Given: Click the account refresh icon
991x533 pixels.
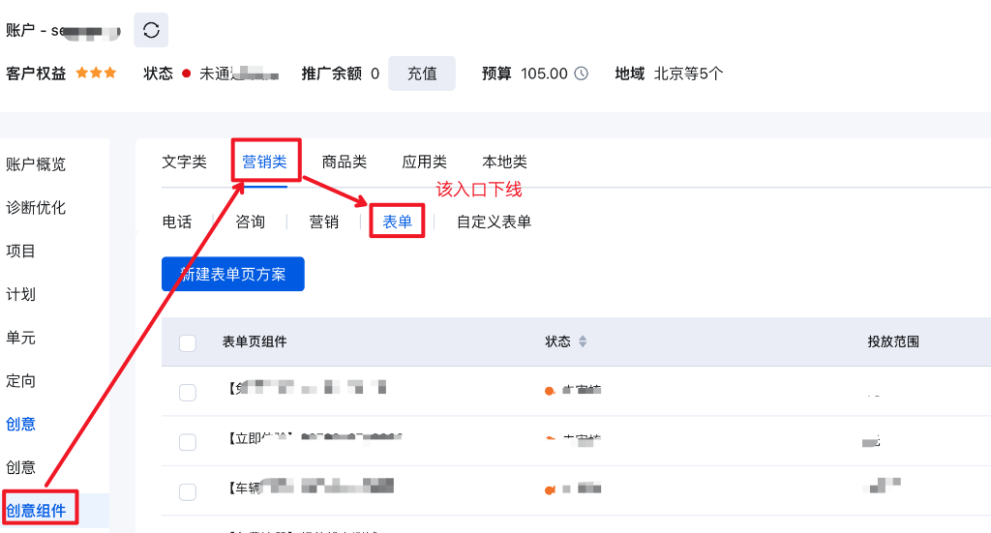Looking at the screenshot, I should point(151,30).
